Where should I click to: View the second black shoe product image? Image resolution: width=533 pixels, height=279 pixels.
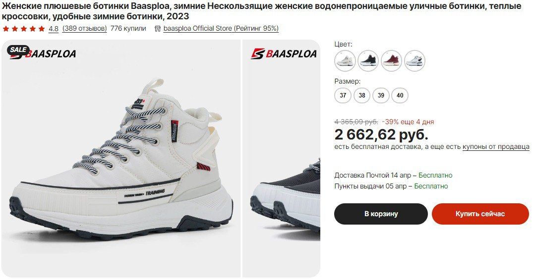point(282,158)
